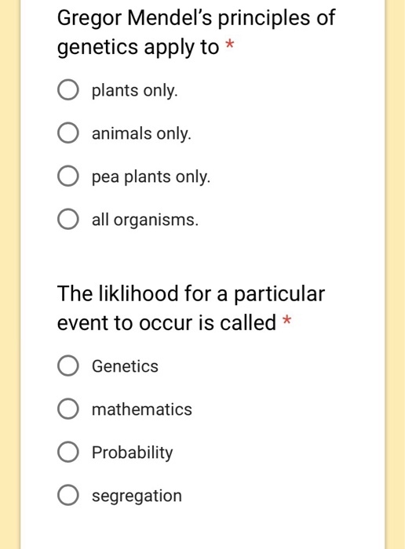This screenshot has width=405, height=549.
Task: Click the 'pea plants only.' label text
Action: point(151,177)
